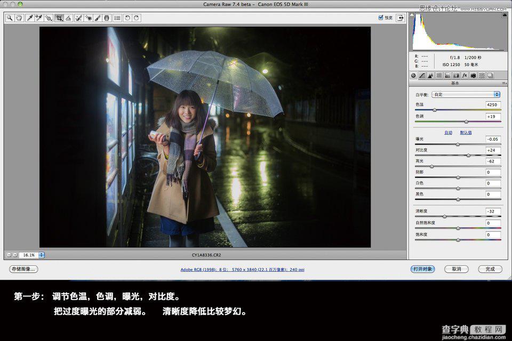Click the 曝光 exposure slider handle
This screenshot has height=341, width=512.
pos(458,144)
